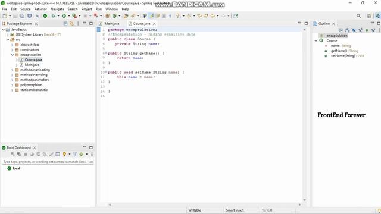Select the methodoverloading package
This screenshot has width=381, height=214.
(35, 70)
